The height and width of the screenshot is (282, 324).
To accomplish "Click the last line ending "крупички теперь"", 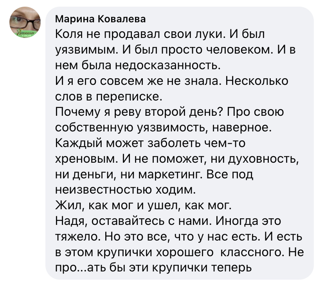I will coord(153,268).
